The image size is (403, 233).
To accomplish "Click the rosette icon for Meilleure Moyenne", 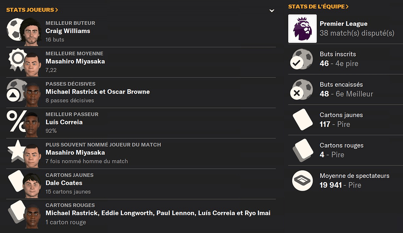I will tap(17, 60).
